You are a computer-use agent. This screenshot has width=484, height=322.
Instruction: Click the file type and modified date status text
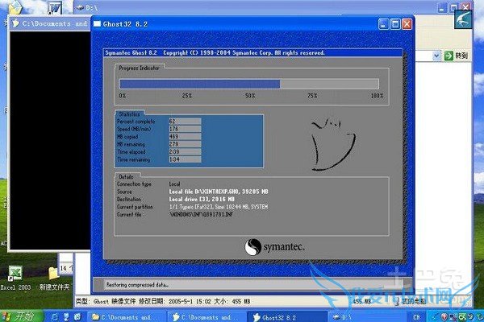163,301
